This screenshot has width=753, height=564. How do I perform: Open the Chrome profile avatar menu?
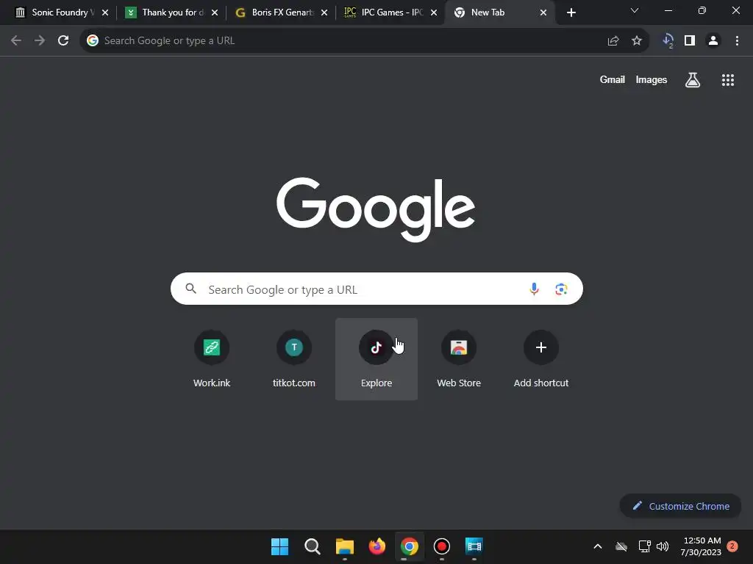point(713,41)
